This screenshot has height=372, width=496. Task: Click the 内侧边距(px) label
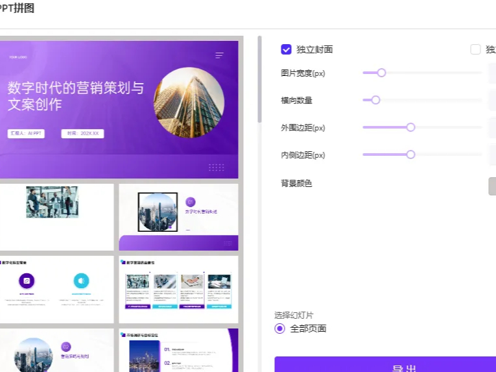click(303, 155)
